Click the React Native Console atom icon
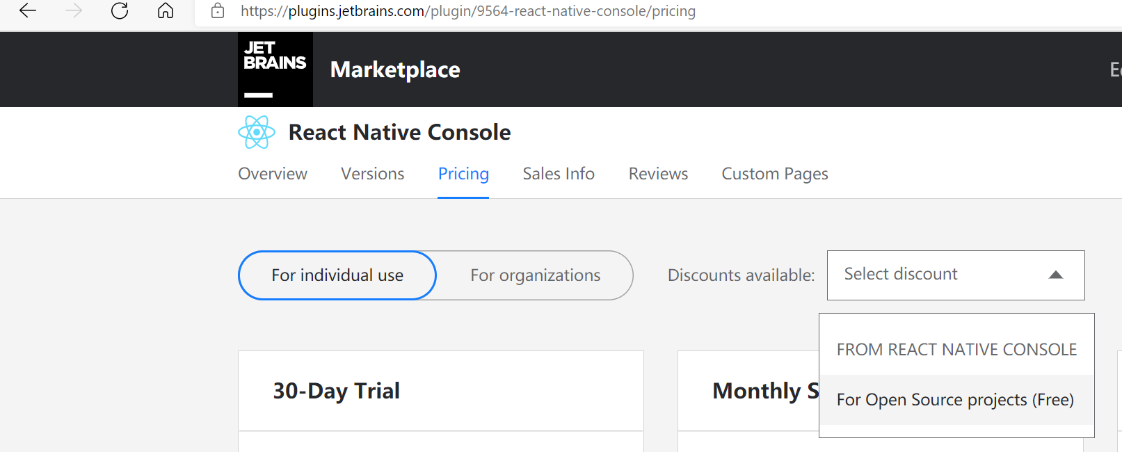This screenshot has height=452, width=1122. click(x=257, y=132)
